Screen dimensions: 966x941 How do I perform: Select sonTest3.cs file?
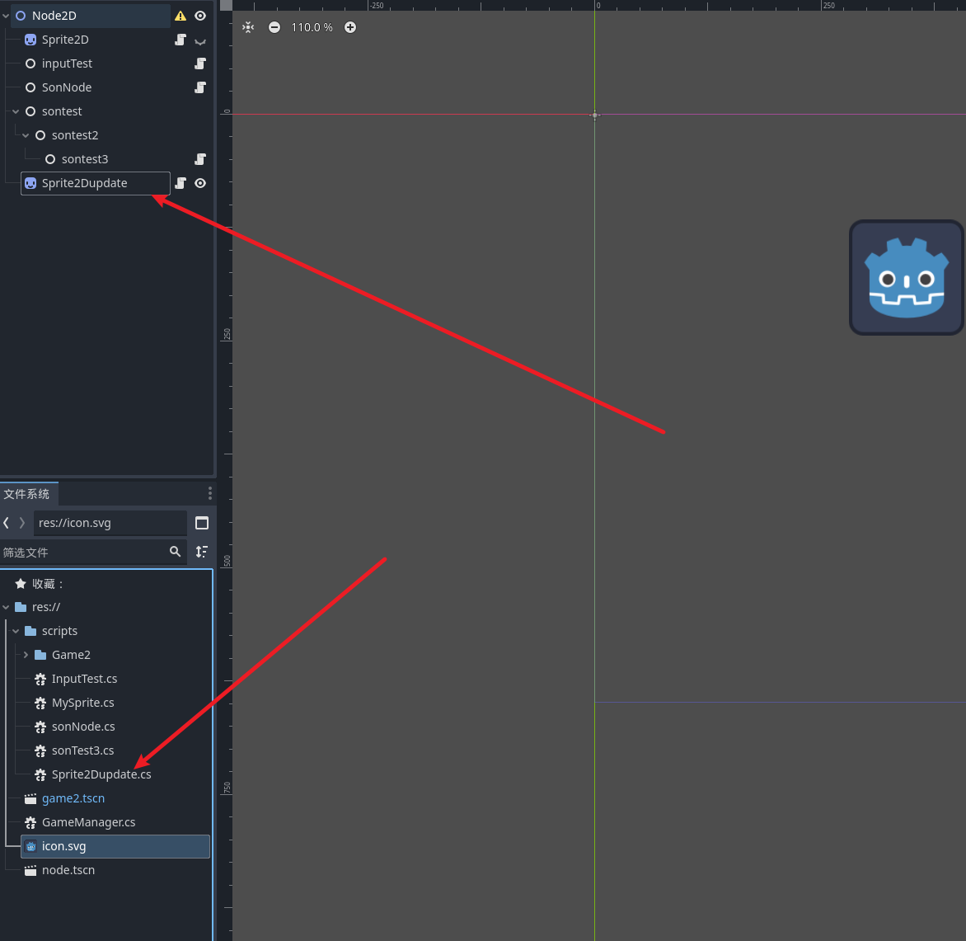(x=82, y=750)
